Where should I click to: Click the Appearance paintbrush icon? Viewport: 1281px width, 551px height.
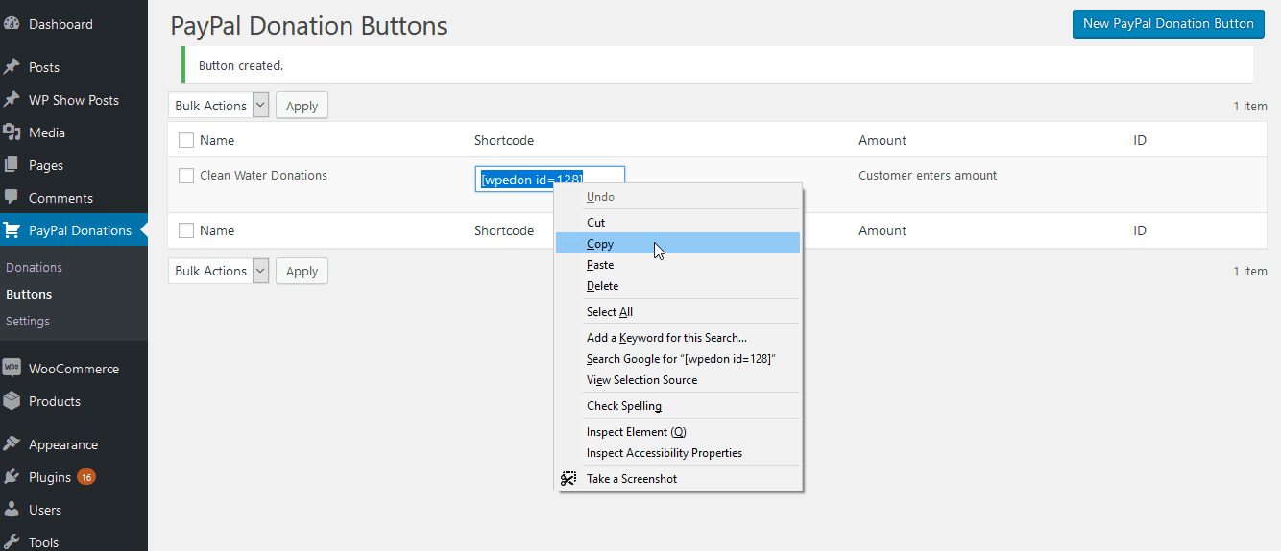[12, 444]
